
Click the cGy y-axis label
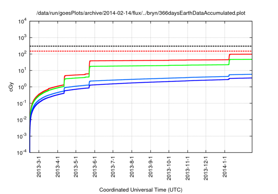click(12, 87)
